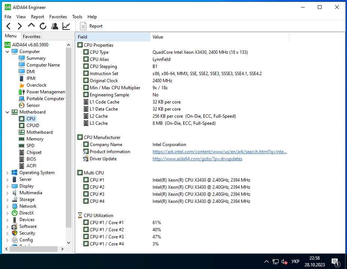Click the Value column header
Viewport: 347px width, 269px height.
pyautogui.click(x=220, y=37)
